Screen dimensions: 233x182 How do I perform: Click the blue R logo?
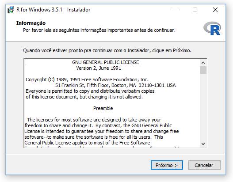212,28
